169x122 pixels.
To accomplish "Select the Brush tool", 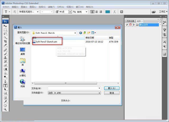I will pos(5,54).
